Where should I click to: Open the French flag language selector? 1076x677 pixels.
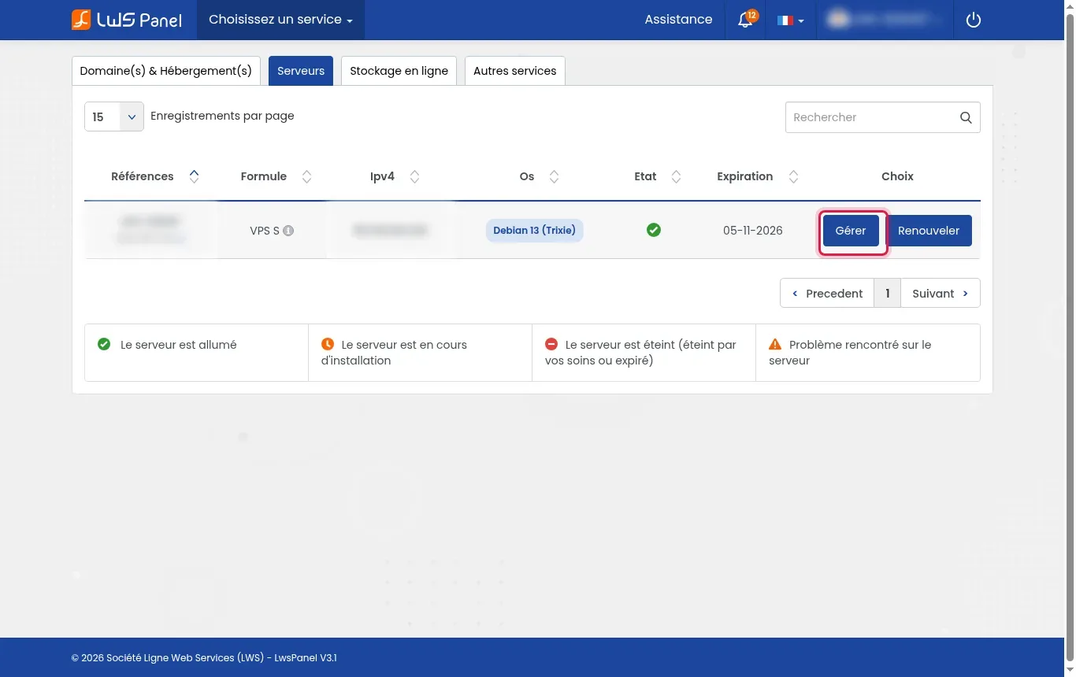click(790, 20)
